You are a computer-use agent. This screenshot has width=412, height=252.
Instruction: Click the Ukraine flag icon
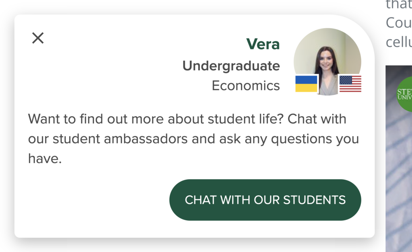pos(306,84)
